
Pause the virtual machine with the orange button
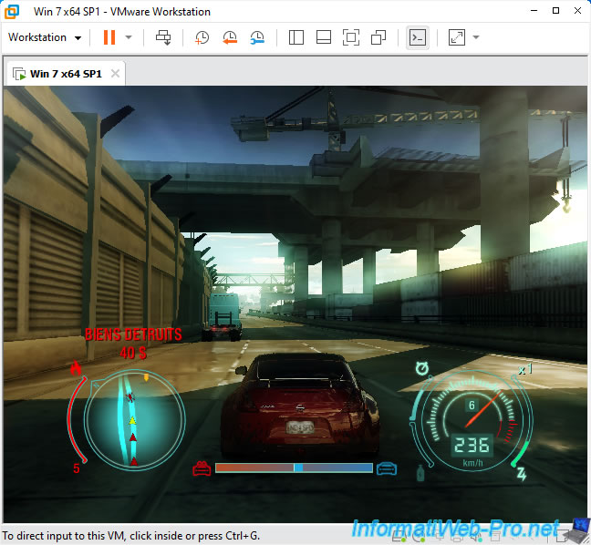[109, 37]
